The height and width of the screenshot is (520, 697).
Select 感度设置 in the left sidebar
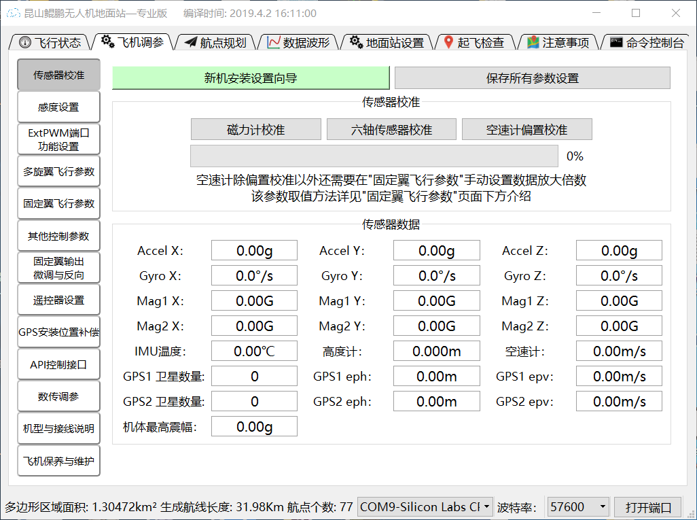point(58,107)
